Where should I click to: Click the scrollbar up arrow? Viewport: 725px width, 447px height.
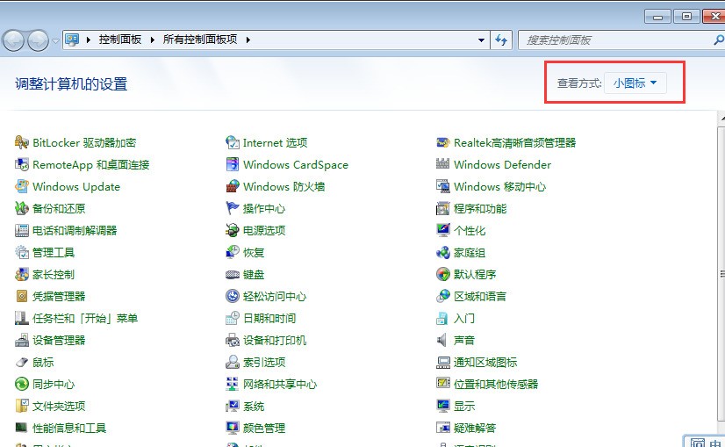click(x=722, y=119)
